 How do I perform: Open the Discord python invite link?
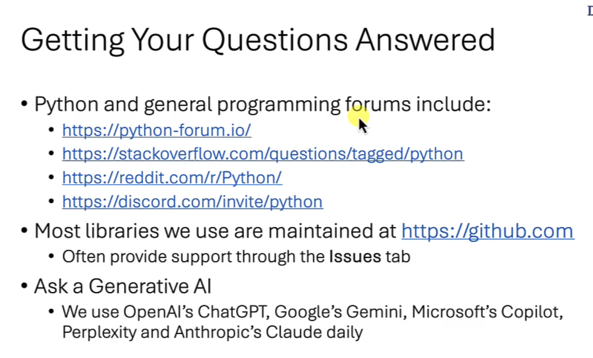tap(192, 201)
